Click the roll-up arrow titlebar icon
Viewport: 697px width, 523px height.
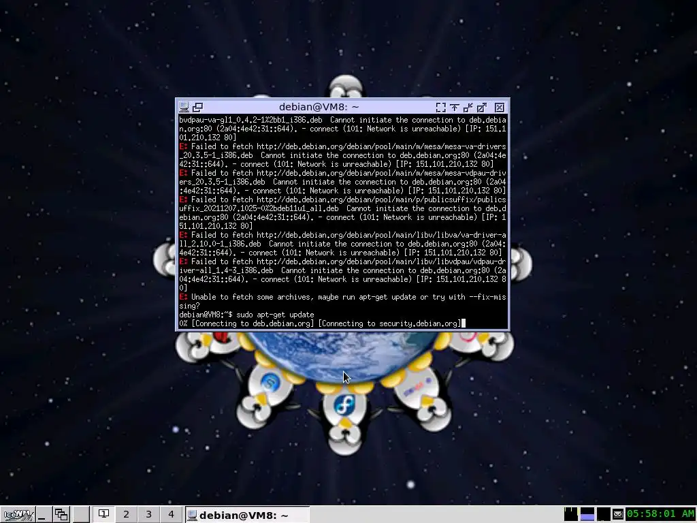[454, 107]
